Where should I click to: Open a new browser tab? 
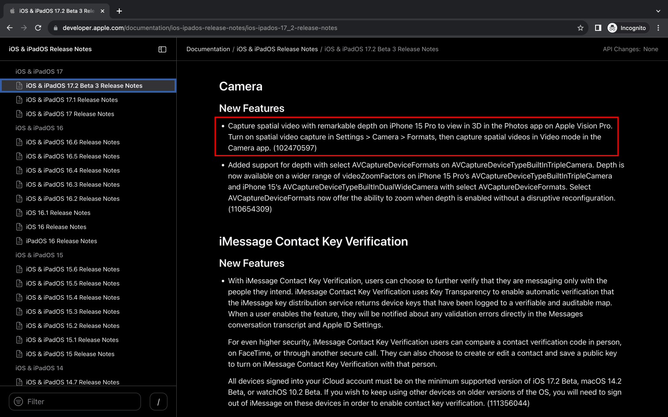[119, 11]
